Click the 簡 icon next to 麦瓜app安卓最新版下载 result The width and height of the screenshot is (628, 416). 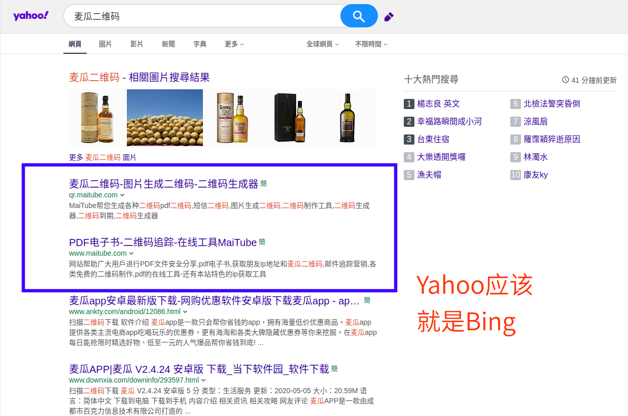pos(367,300)
